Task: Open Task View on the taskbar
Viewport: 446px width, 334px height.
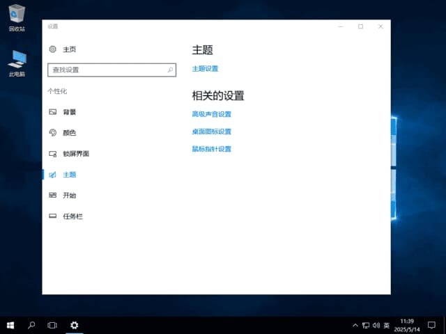Action: coord(52,325)
